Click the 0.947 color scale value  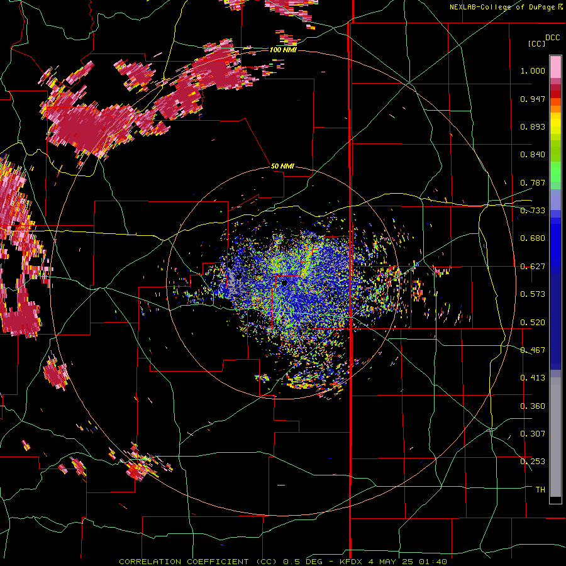pyautogui.click(x=533, y=99)
